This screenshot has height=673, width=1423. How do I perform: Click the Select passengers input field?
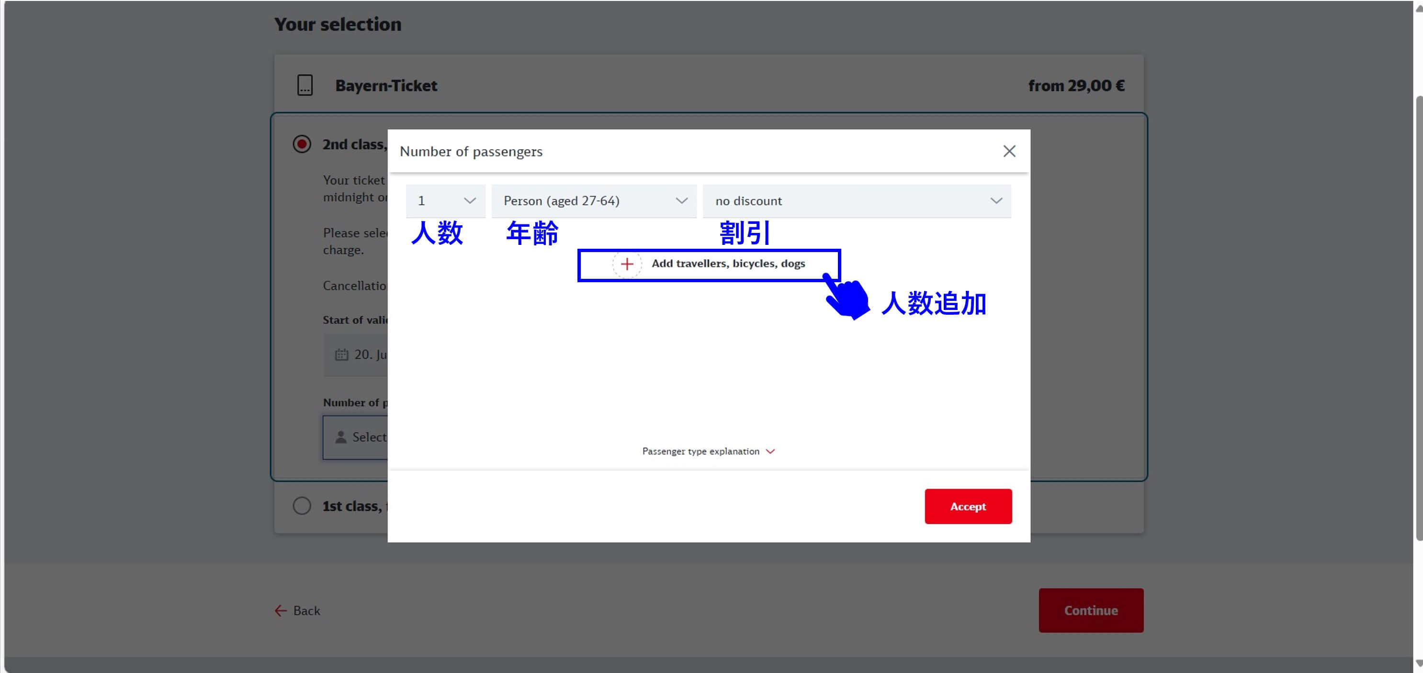356,438
